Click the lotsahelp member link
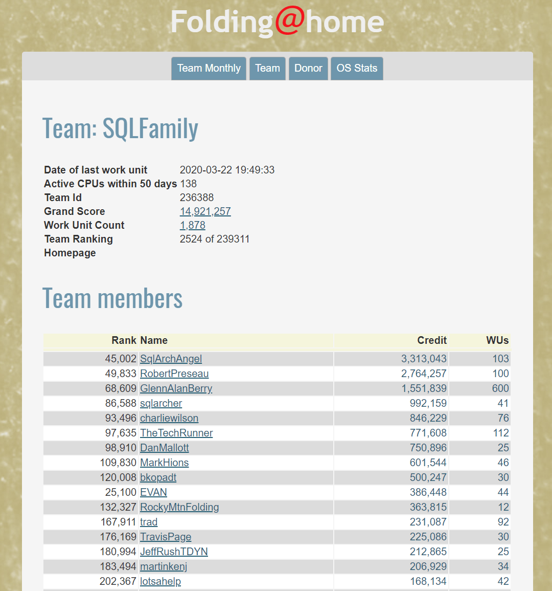552x591 pixels. click(160, 581)
